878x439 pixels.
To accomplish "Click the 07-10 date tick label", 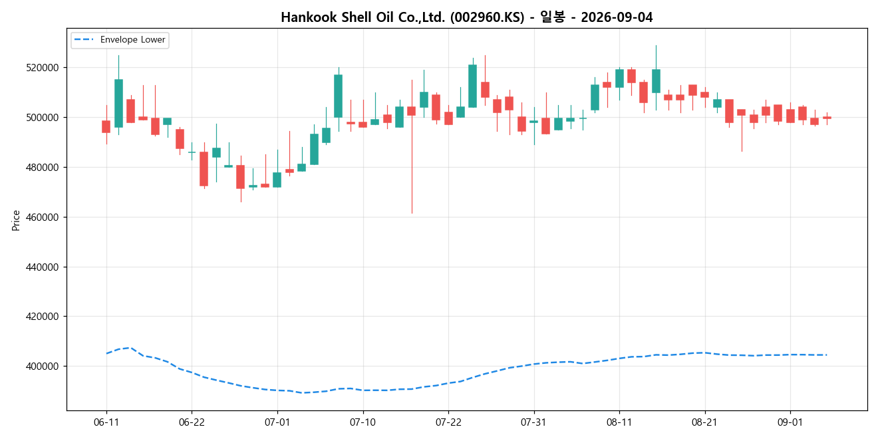I will [x=363, y=422].
